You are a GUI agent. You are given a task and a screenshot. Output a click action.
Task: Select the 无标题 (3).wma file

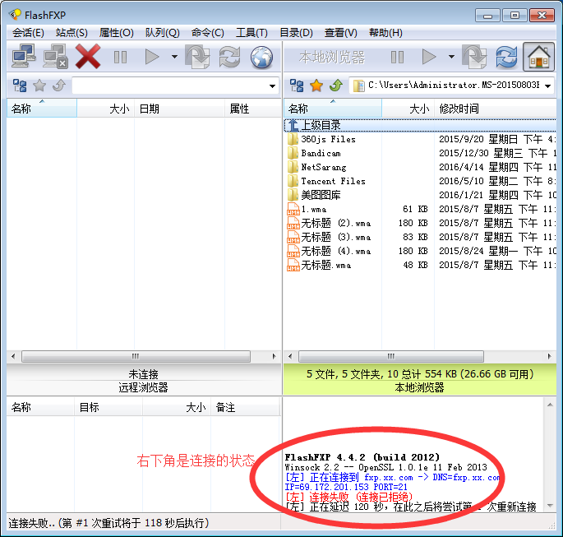[x=420, y=237]
